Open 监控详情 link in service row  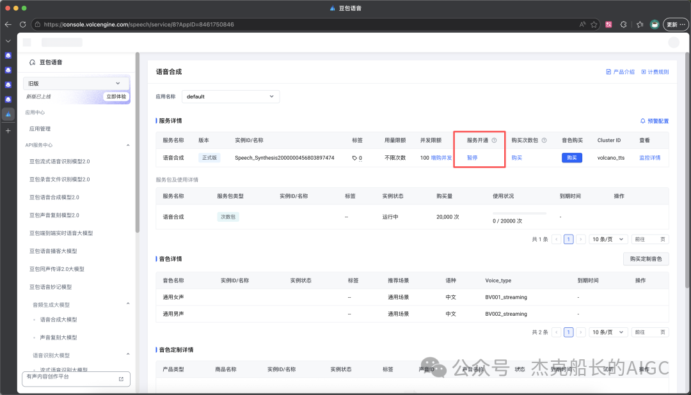(x=649, y=158)
